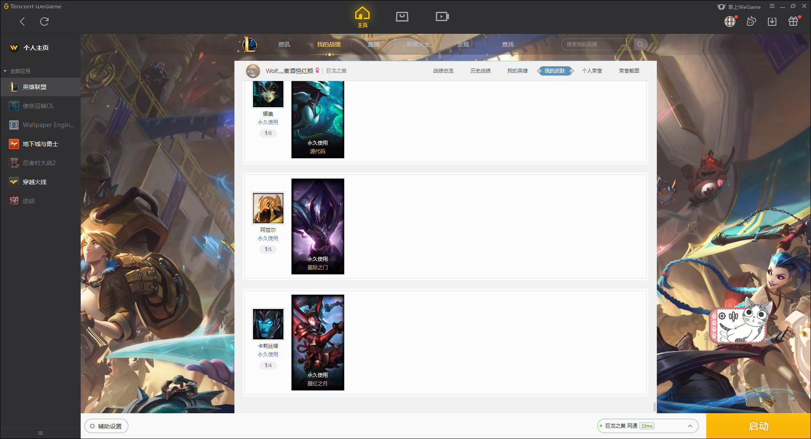
Task: Click the 1/5 skin count badge
Action: click(x=268, y=249)
